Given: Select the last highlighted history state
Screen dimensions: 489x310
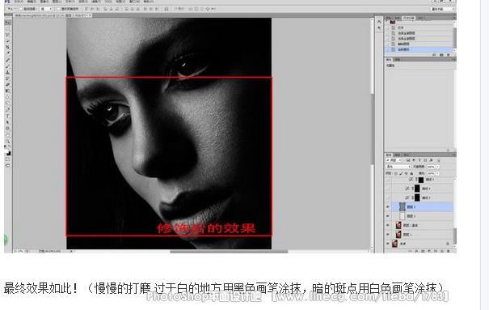Looking at the screenshot, I should (419, 49).
